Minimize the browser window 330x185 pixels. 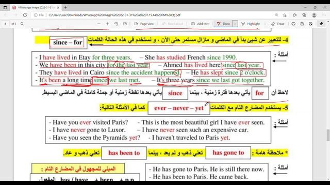pyautogui.click(x=305, y=8)
